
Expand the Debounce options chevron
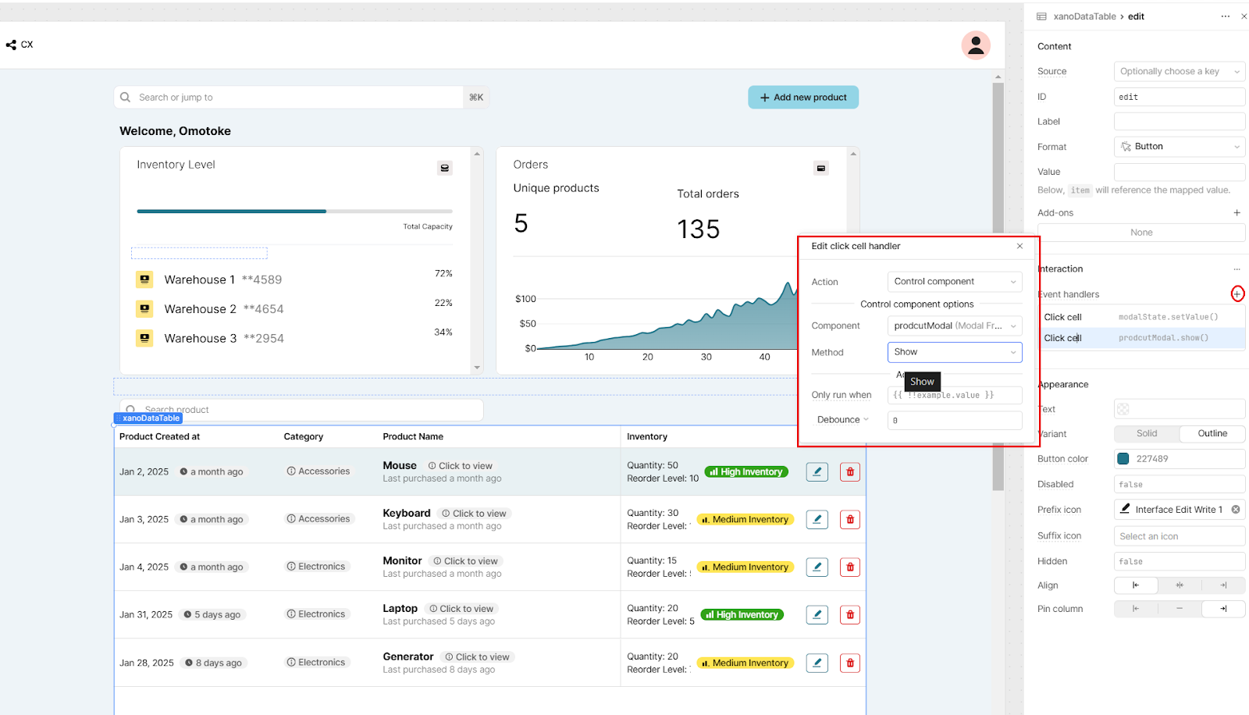click(x=866, y=419)
